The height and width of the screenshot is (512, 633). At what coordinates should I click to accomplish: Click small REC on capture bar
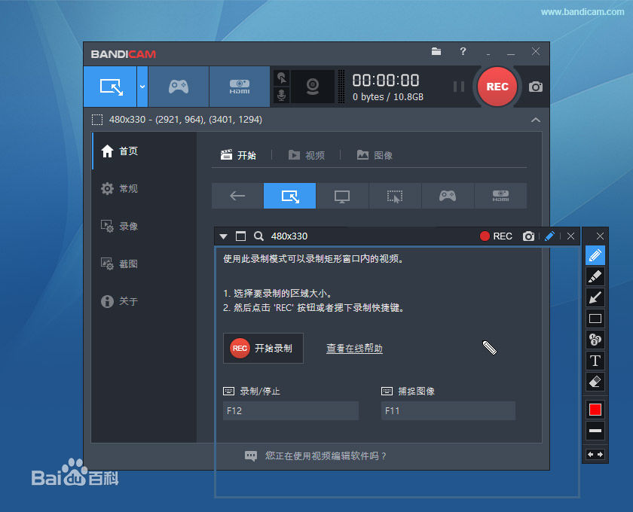496,236
